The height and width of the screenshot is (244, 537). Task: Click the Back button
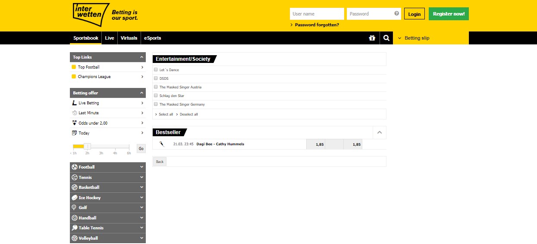click(x=160, y=162)
